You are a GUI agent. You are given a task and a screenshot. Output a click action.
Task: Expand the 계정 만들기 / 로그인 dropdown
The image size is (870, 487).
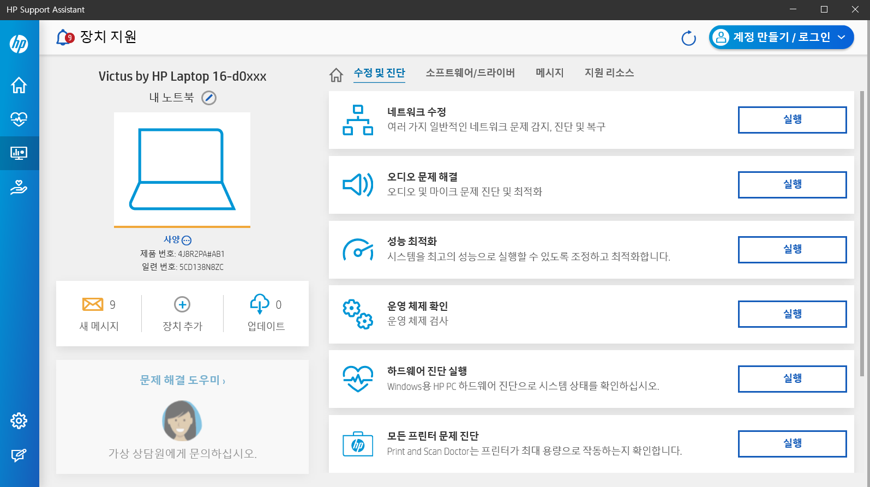click(781, 37)
